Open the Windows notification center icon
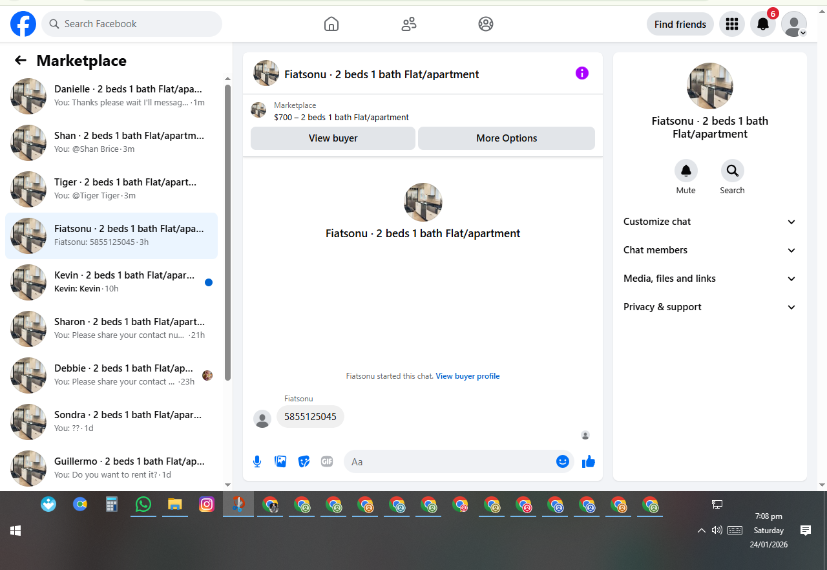 click(x=806, y=531)
